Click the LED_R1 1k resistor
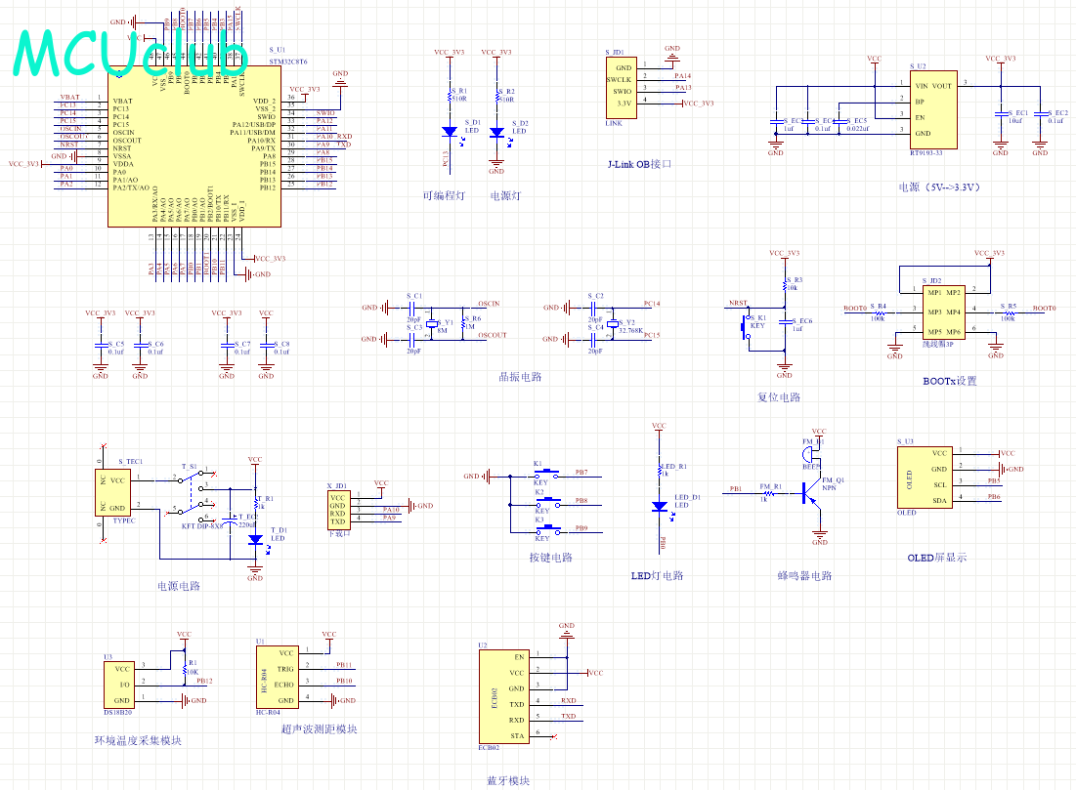 click(x=659, y=470)
